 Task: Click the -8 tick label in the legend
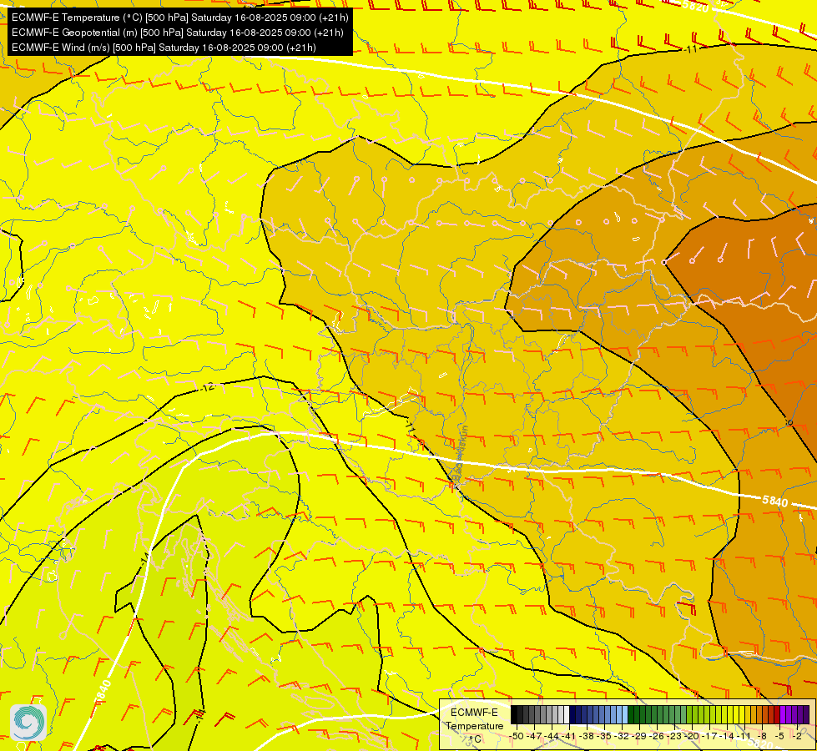pos(762,736)
